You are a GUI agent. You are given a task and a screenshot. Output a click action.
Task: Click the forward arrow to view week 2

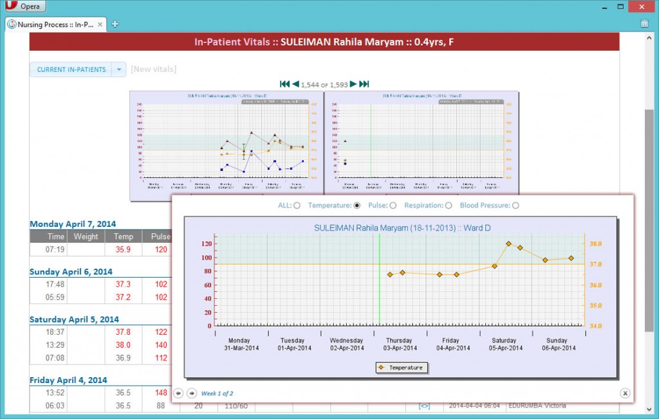[191, 393]
